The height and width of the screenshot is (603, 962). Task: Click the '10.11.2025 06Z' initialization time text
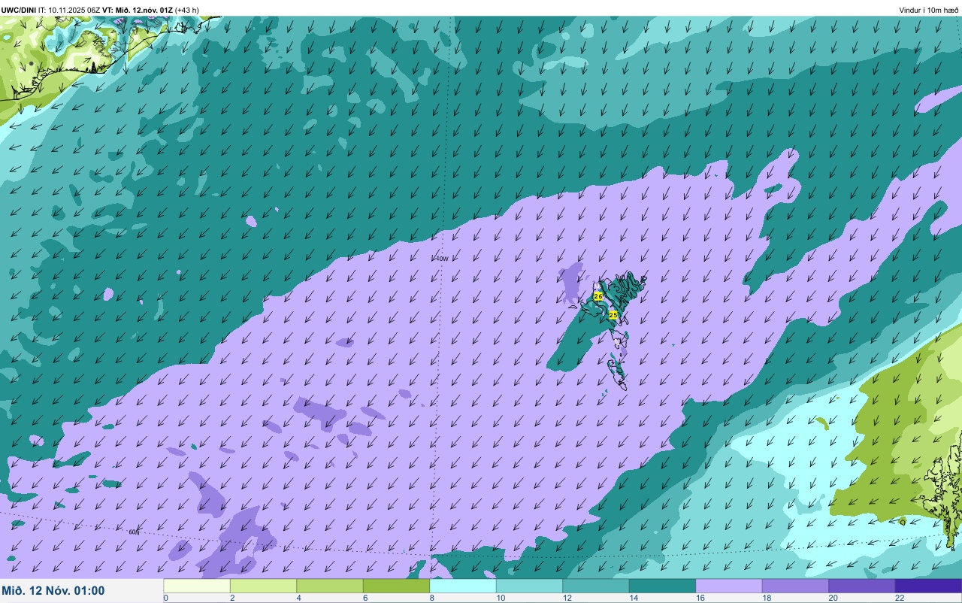click(x=73, y=10)
